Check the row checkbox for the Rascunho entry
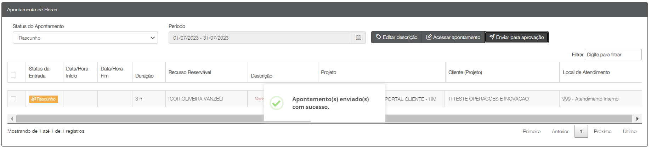 pyautogui.click(x=13, y=99)
